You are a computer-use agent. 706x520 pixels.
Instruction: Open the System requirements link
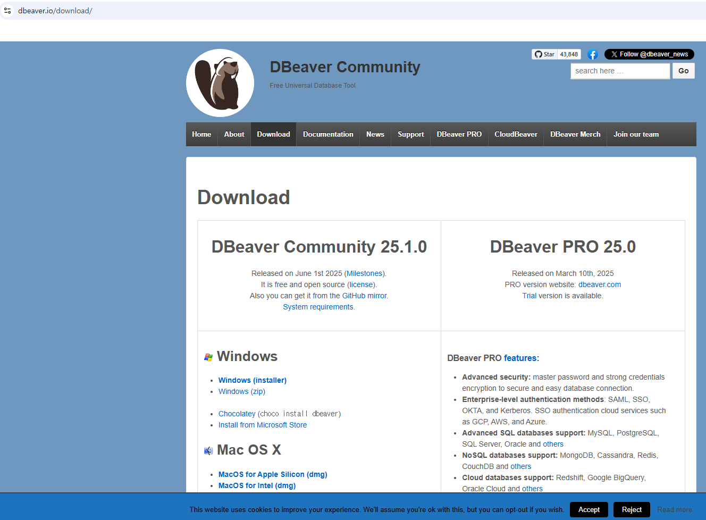click(318, 307)
